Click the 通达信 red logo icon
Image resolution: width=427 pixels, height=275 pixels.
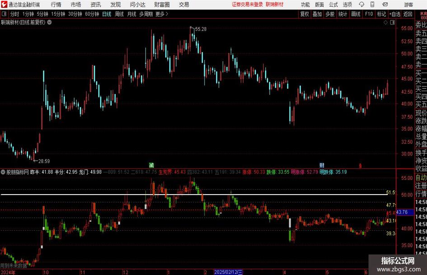coord(4,5)
